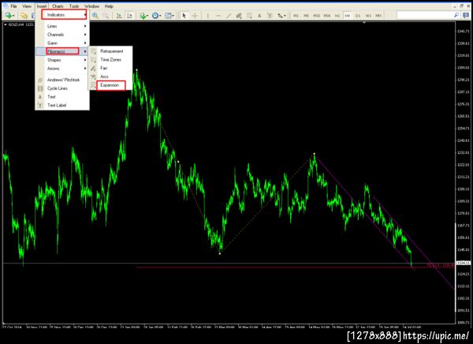
Task: Click the Profiles folder toolbar icon
Action: click(x=24, y=16)
